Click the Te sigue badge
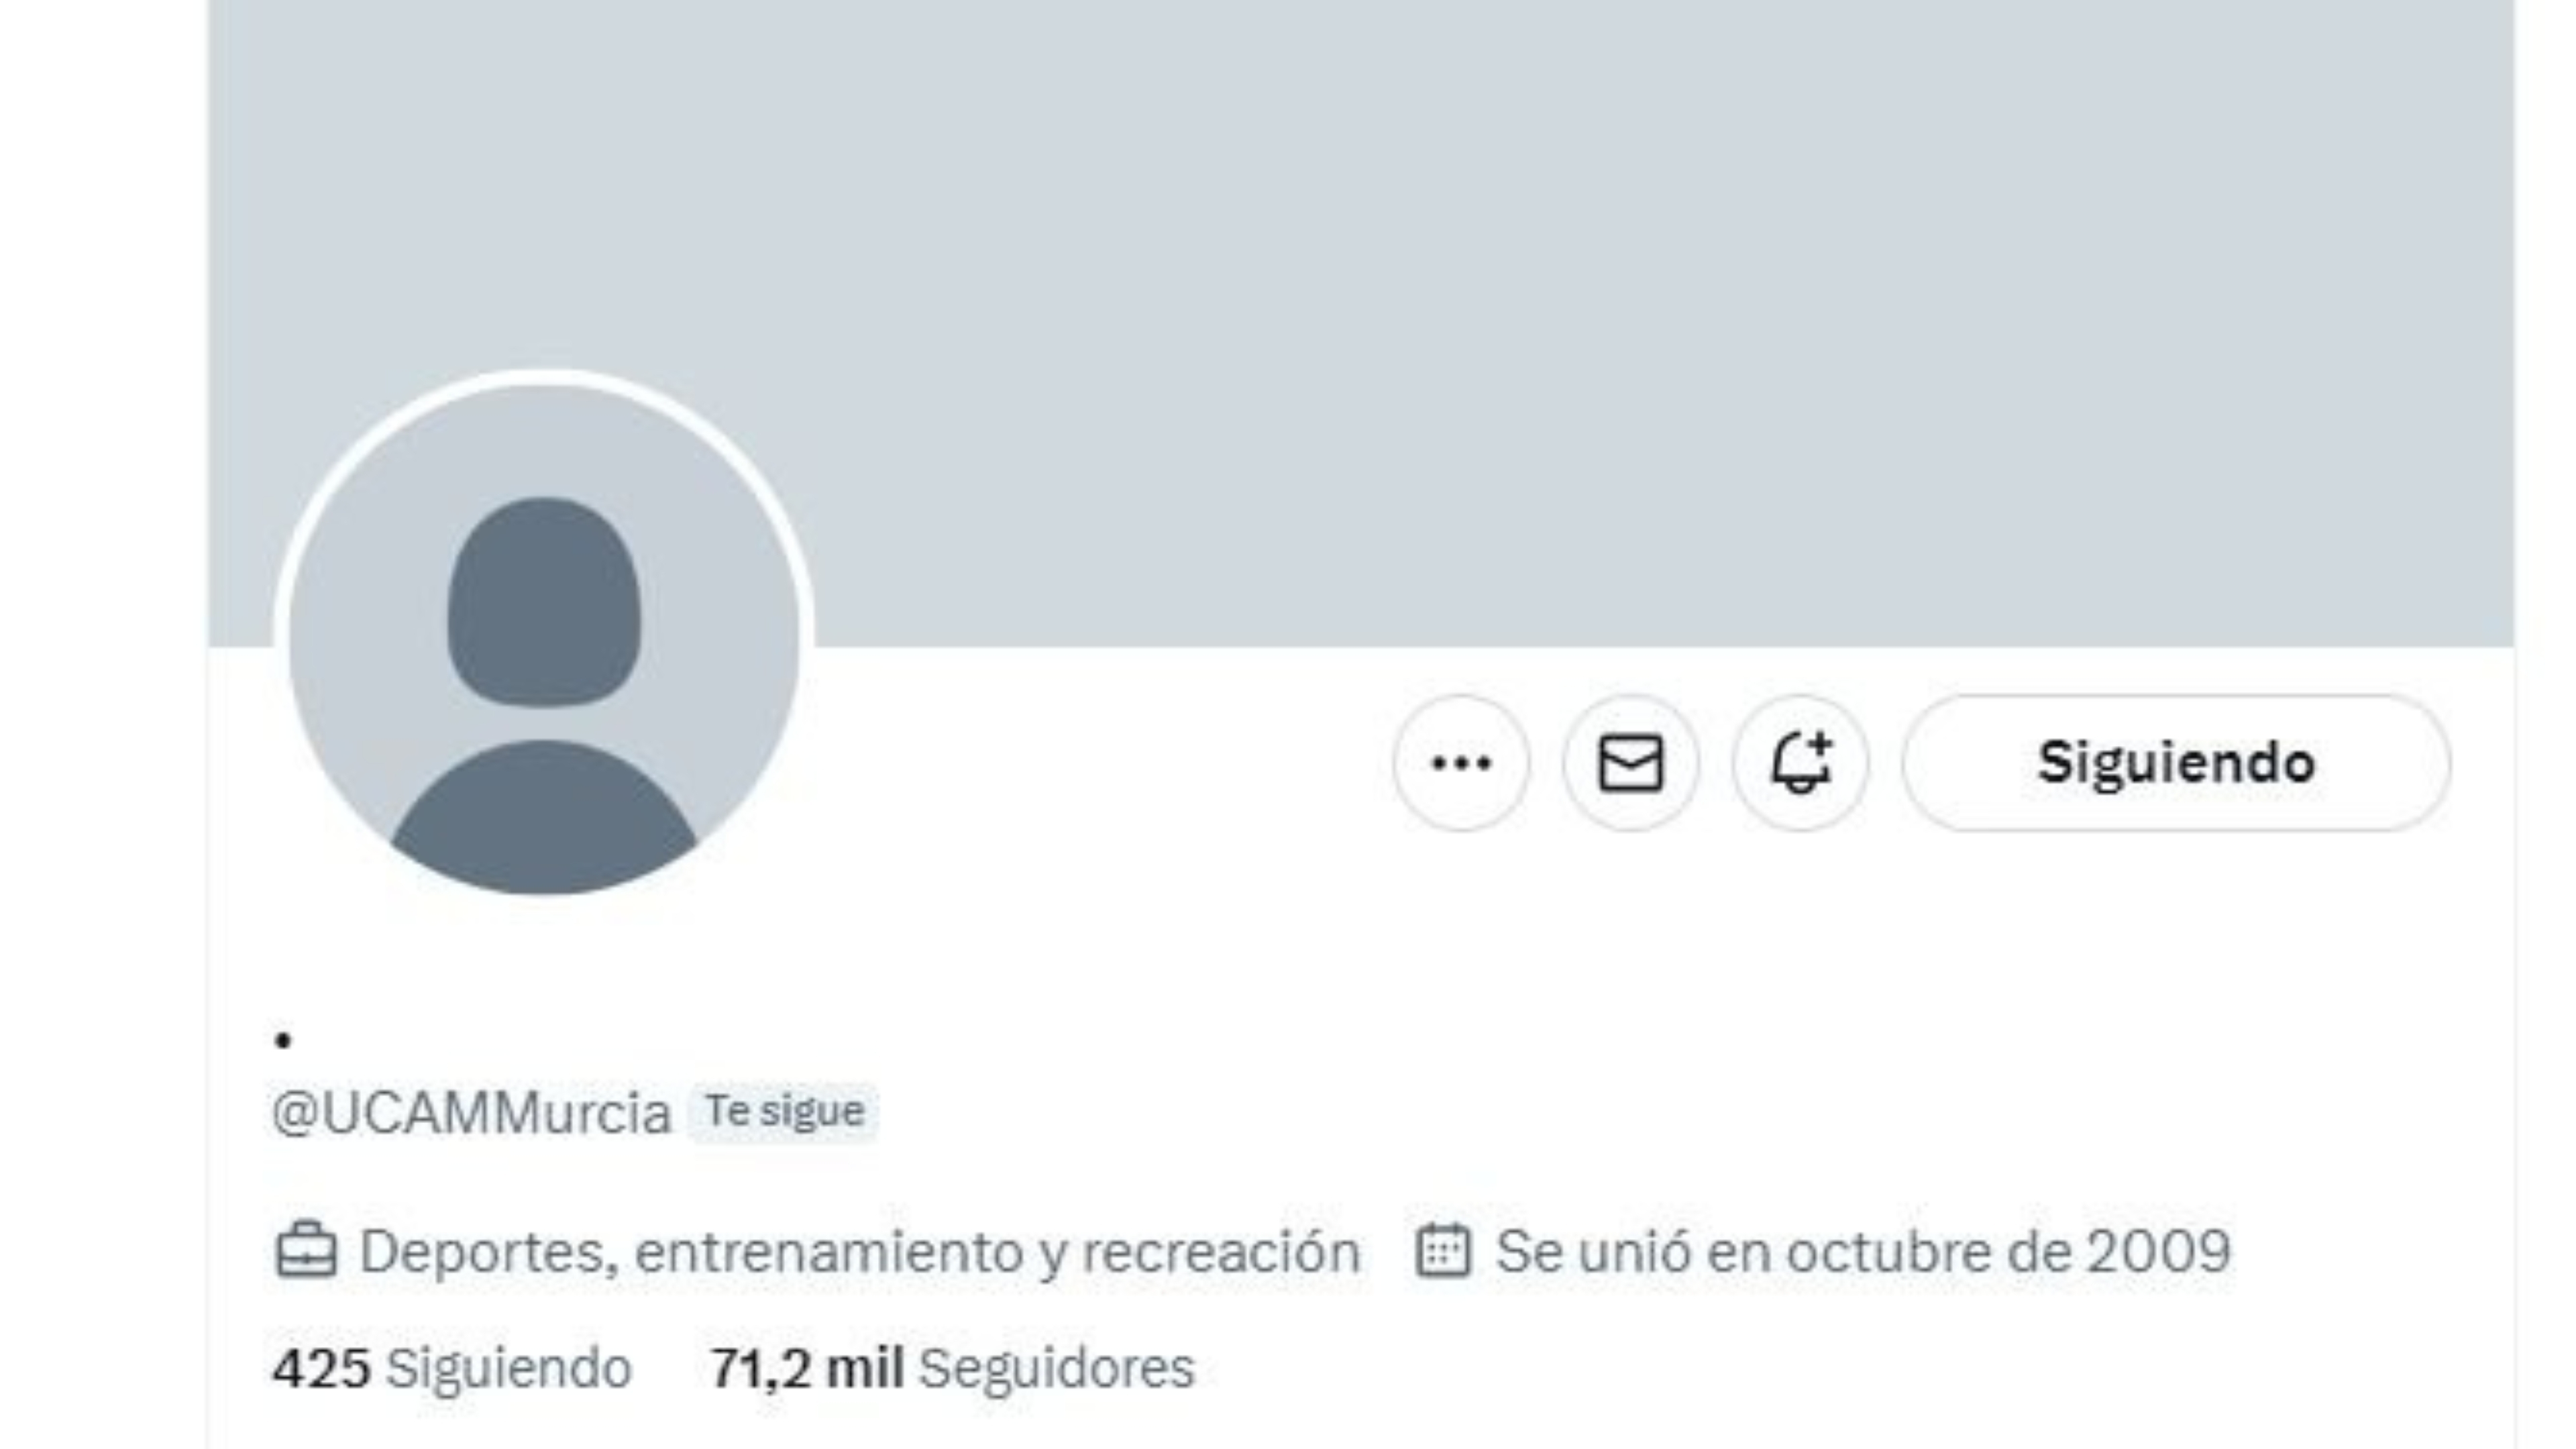Image resolution: width=2576 pixels, height=1449 pixels. point(784,1111)
